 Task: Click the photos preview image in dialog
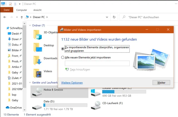(151, 60)
